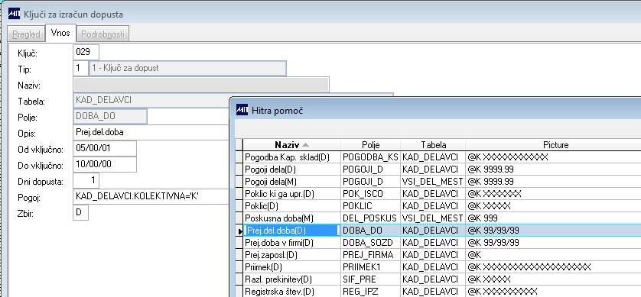
Task: Click the MIT icon in Hitra pomoč title
Action: pyautogui.click(x=242, y=110)
